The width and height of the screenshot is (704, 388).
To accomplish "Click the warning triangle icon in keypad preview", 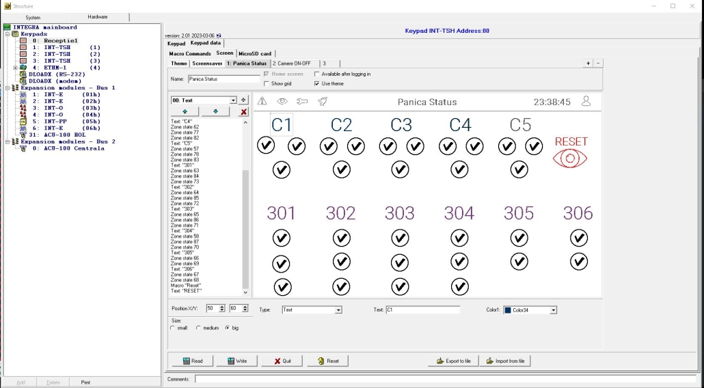I will pos(262,102).
